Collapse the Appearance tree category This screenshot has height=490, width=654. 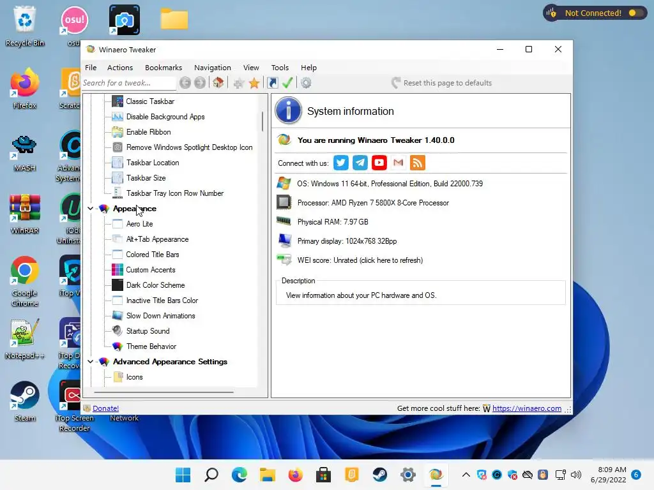point(91,209)
